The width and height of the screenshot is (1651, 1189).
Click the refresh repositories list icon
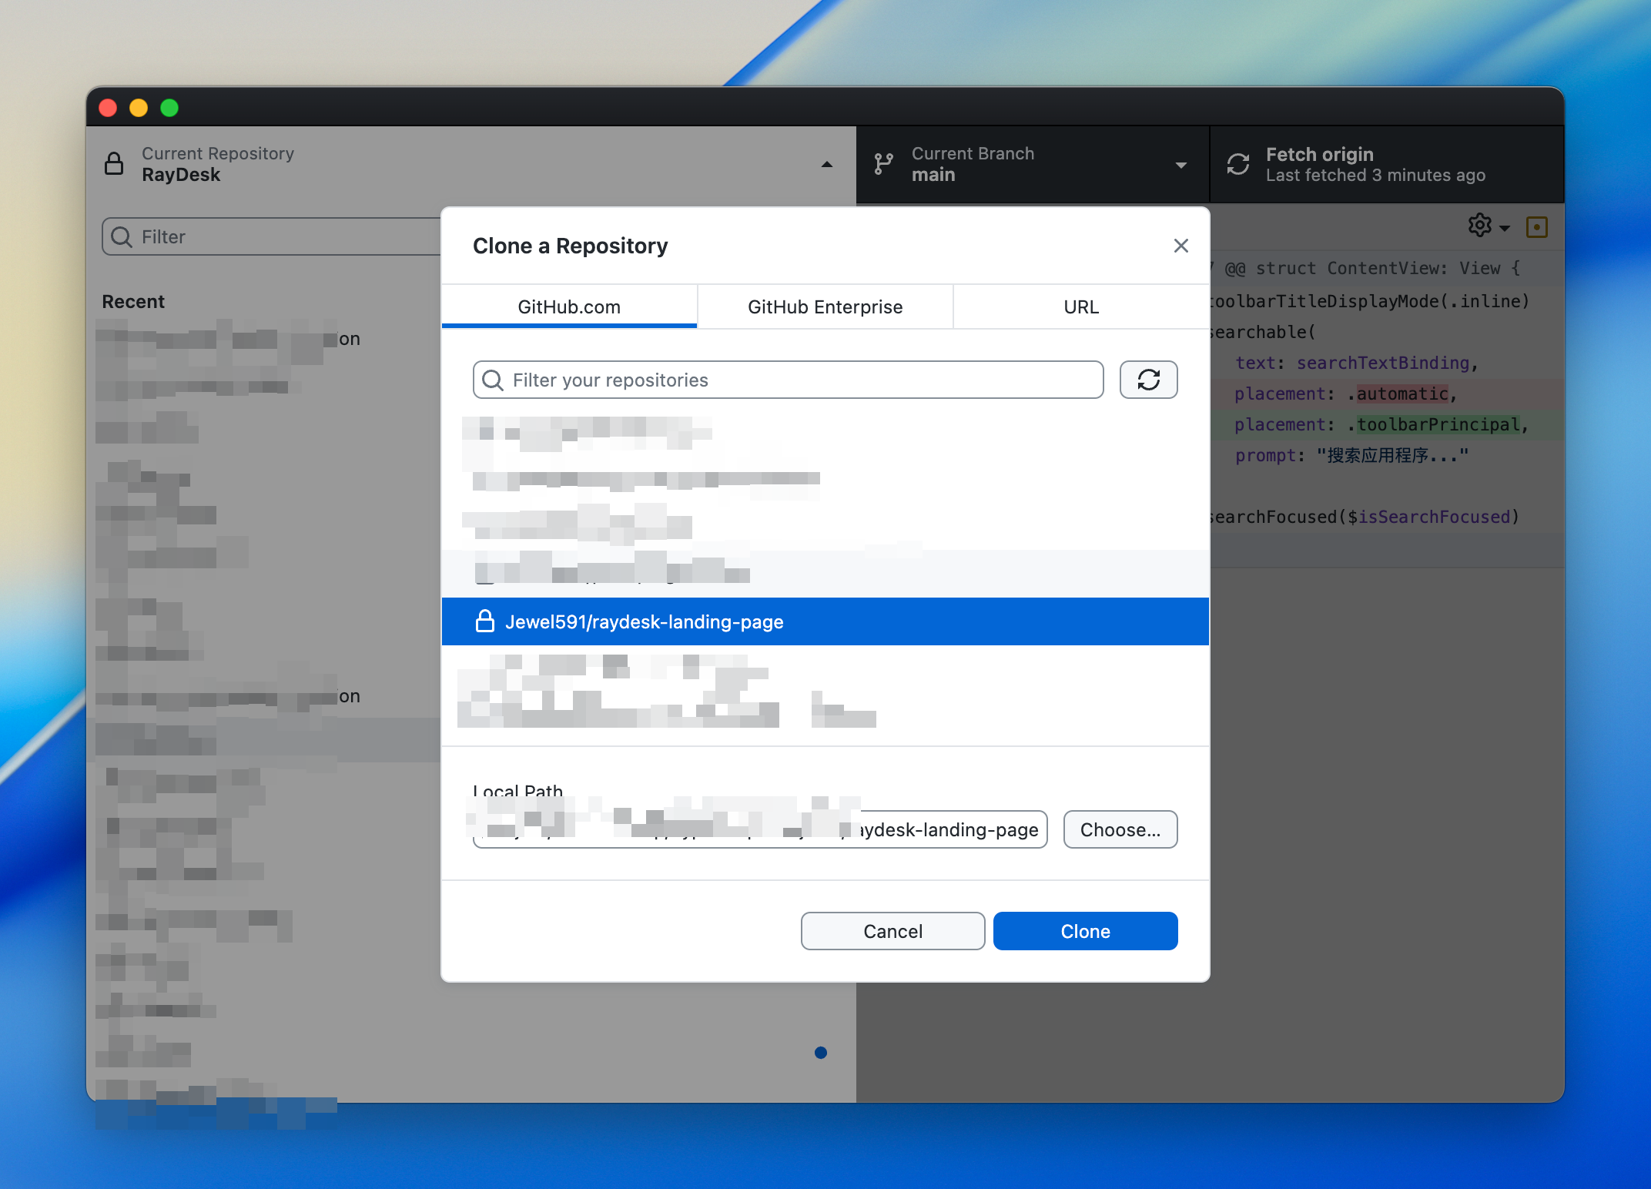(x=1148, y=380)
